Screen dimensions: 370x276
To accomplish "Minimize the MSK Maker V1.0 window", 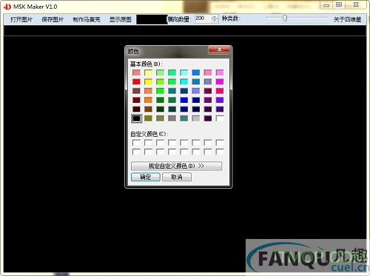I will click(326, 5).
